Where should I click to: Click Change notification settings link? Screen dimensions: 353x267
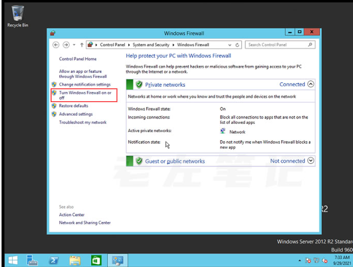84,84
